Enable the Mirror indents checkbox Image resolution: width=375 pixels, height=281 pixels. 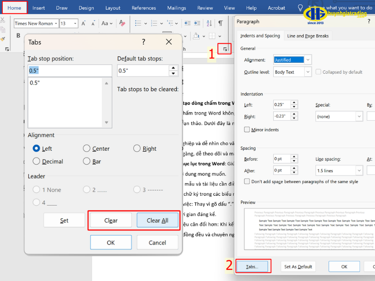pos(247,130)
